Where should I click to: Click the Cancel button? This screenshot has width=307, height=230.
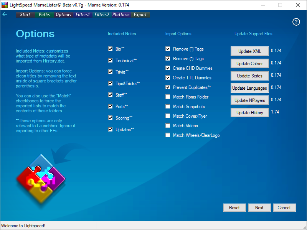point(284,208)
